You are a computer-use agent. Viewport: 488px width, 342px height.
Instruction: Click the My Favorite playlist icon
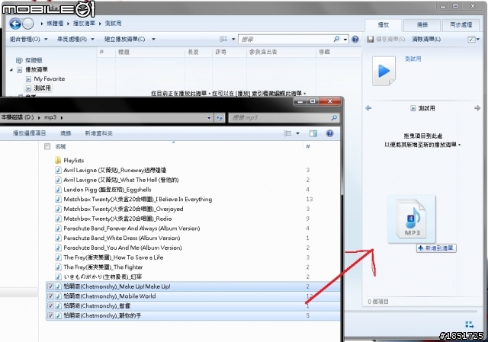coord(28,79)
